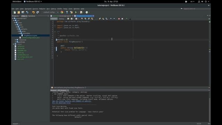222x125 pixels.
Task: Click the Save All toolbar icon
Action: [27, 12]
